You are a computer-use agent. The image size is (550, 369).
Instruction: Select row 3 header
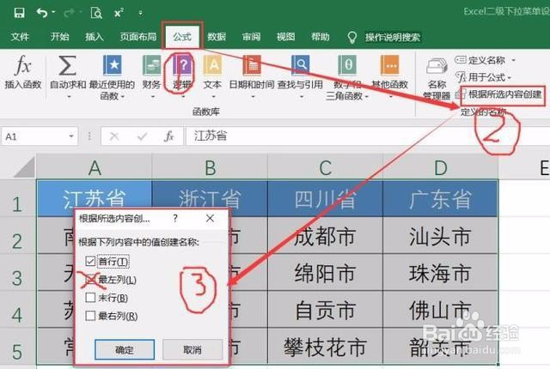click(17, 272)
